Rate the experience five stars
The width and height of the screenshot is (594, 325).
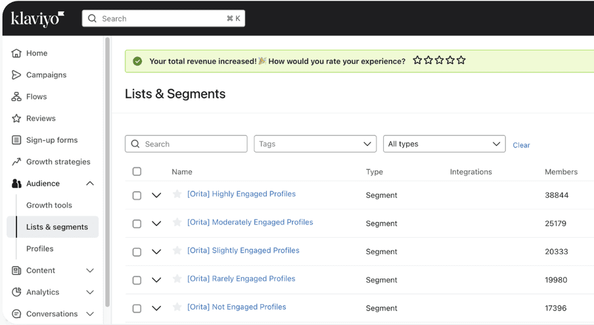pos(461,60)
